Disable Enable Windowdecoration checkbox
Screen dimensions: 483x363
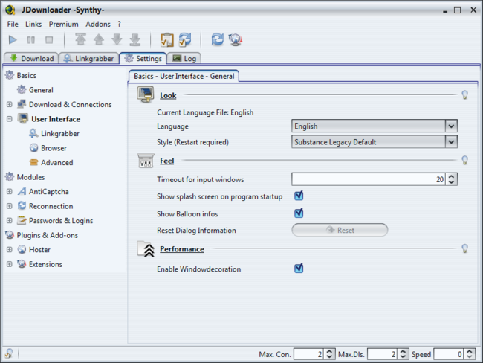tap(299, 269)
